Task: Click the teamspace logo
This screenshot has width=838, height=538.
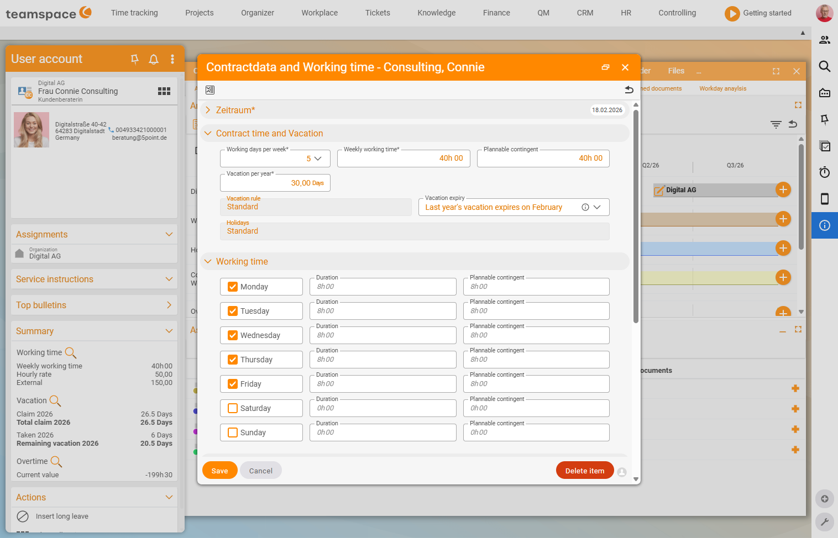Action: pos(49,13)
